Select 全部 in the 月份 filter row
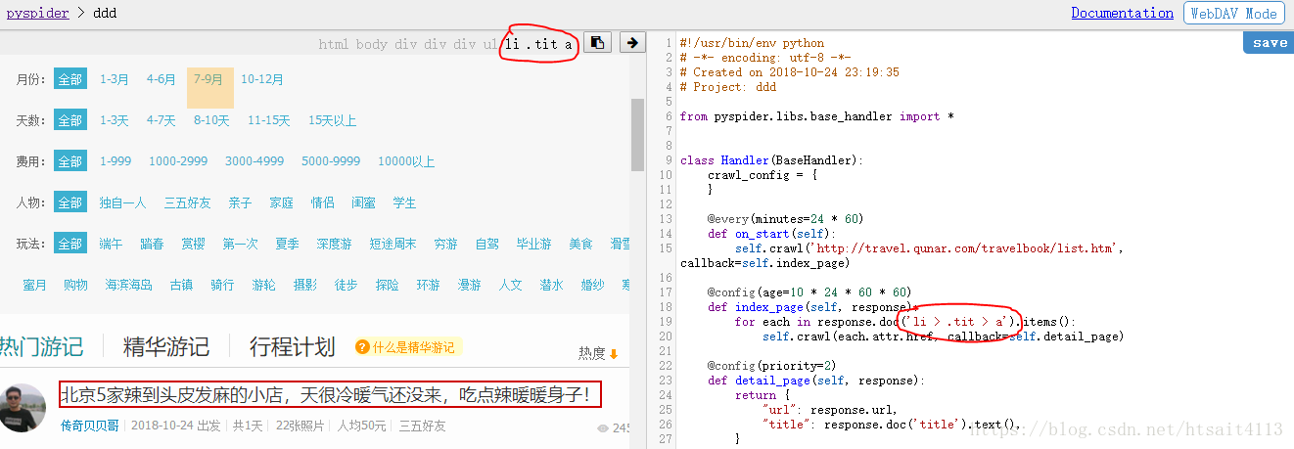This screenshot has width=1294, height=449. [x=69, y=79]
